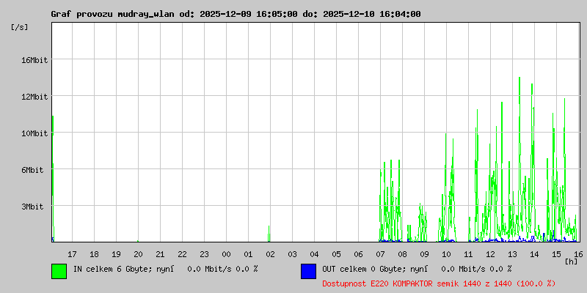
Task: Click the 20 hour mark on x-axis
Action: (138, 254)
